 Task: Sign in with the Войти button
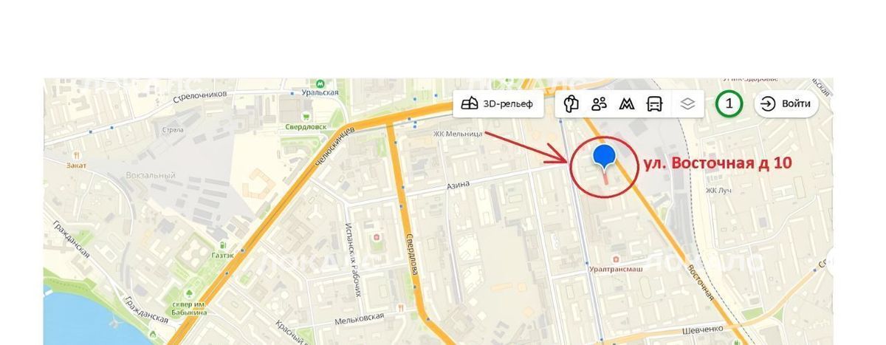coord(786,103)
